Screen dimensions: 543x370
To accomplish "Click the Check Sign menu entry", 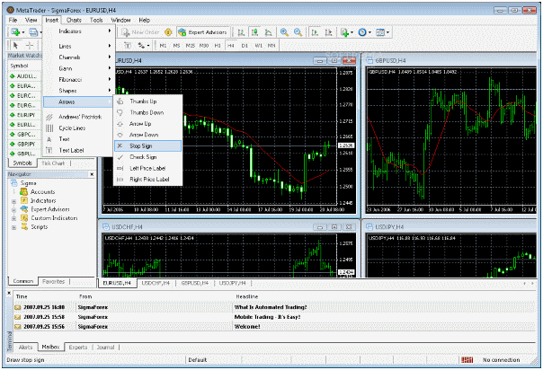I will tap(147, 157).
